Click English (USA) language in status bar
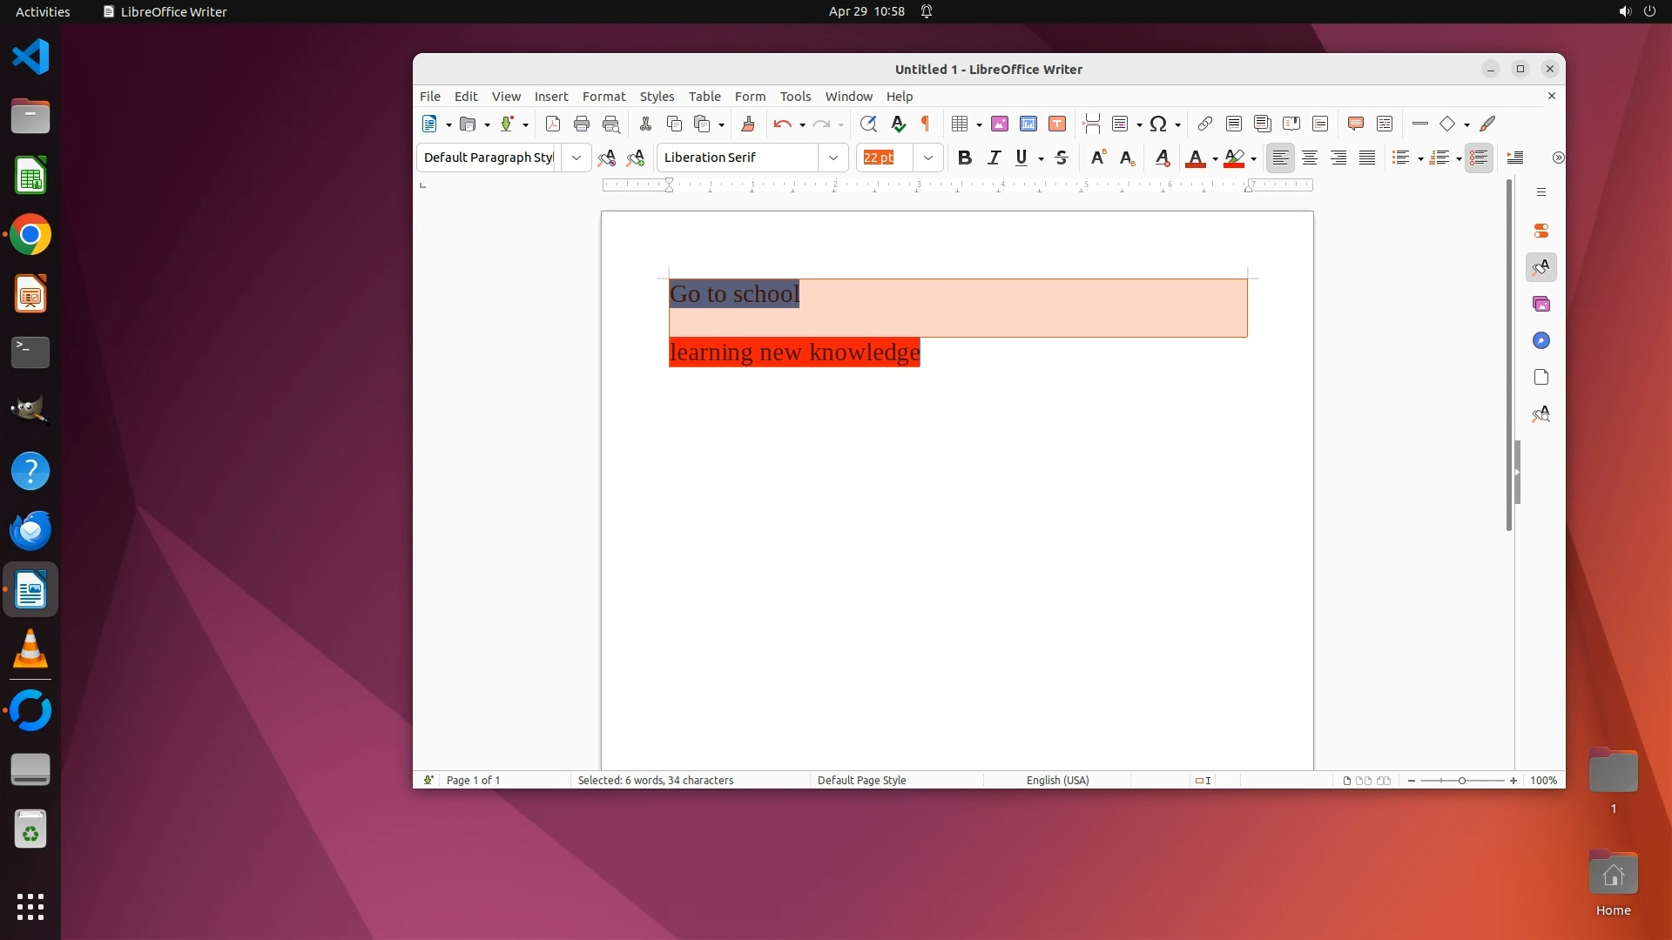 (1057, 781)
